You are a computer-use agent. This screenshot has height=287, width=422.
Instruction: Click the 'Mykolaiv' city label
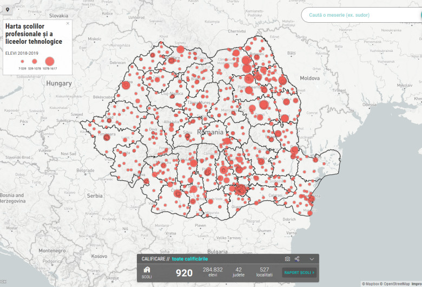coord(405,85)
